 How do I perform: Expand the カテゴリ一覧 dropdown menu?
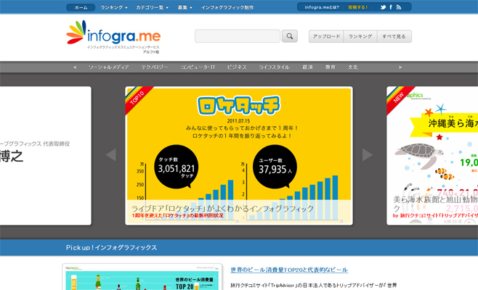pos(152,7)
